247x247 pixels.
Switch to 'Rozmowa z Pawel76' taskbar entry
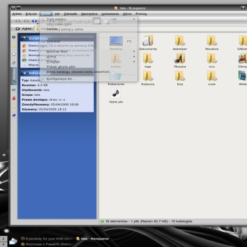[47, 245]
